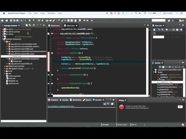Minimize the Task List view
The height and width of the screenshot is (139, 186).
point(180,25)
